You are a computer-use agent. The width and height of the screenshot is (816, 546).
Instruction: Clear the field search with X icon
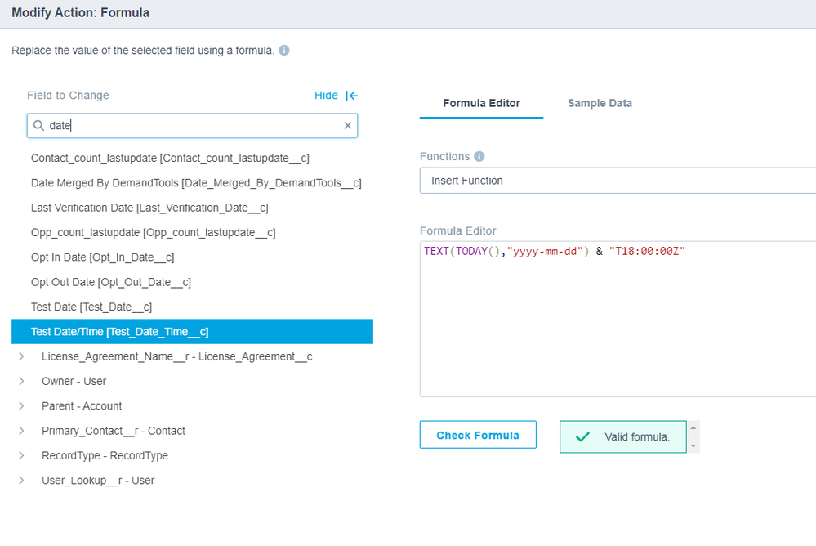pos(347,126)
